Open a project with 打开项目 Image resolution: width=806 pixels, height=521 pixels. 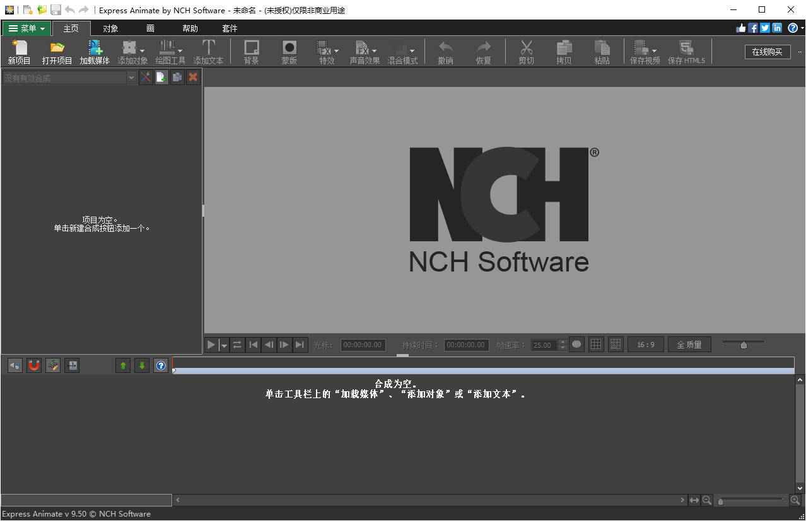57,50
